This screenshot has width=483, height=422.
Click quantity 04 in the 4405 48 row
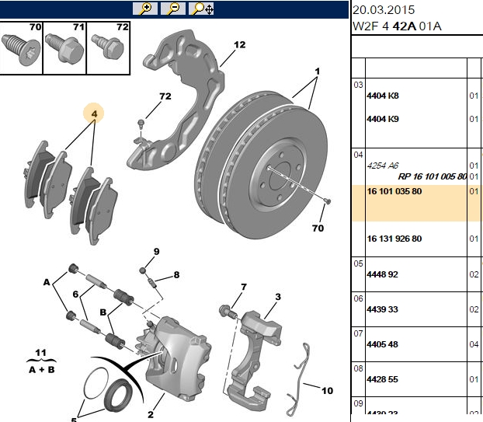click(x=474, y=344)
